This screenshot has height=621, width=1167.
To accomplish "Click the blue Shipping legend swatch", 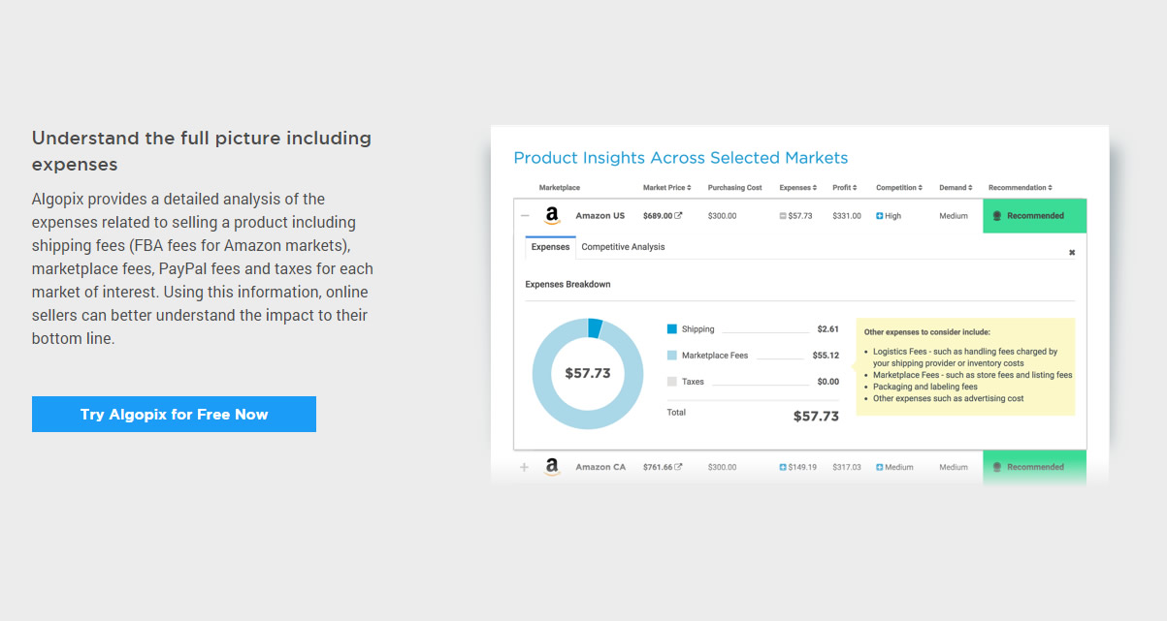I will (672, 329).
